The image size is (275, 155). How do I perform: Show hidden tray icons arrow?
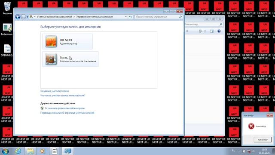click(239, 151)
